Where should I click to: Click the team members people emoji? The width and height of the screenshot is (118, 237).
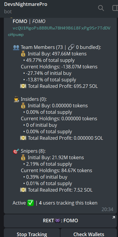pos(16,47)
